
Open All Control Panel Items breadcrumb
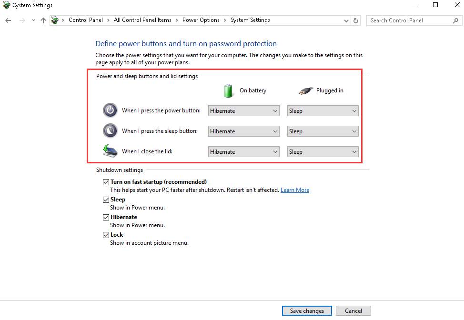click(x=142, y=20)
